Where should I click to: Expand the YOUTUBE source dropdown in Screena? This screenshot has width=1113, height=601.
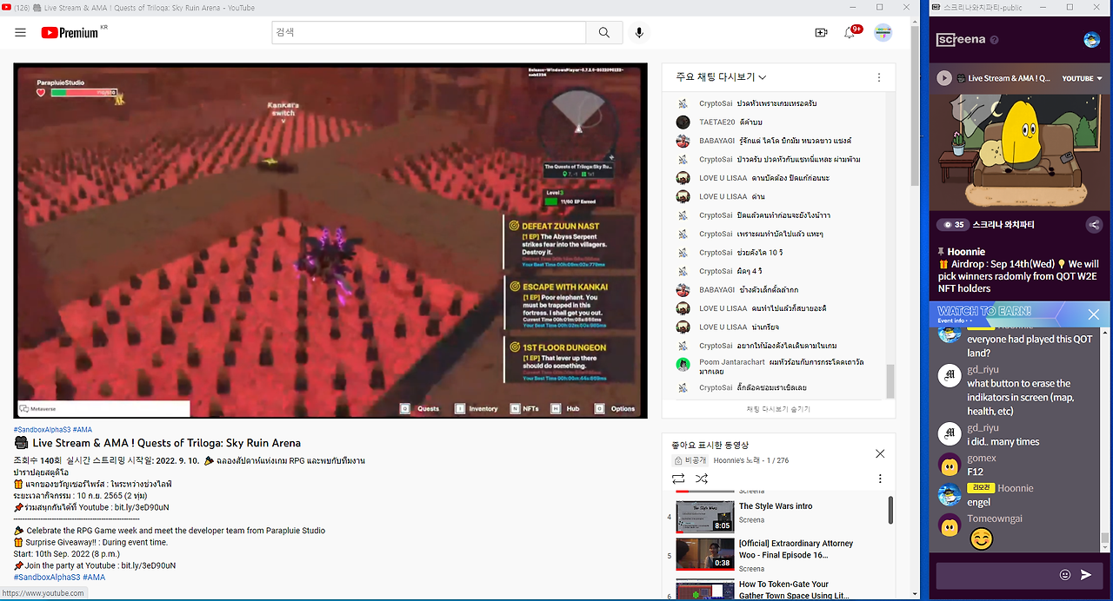coord(1082,78)
